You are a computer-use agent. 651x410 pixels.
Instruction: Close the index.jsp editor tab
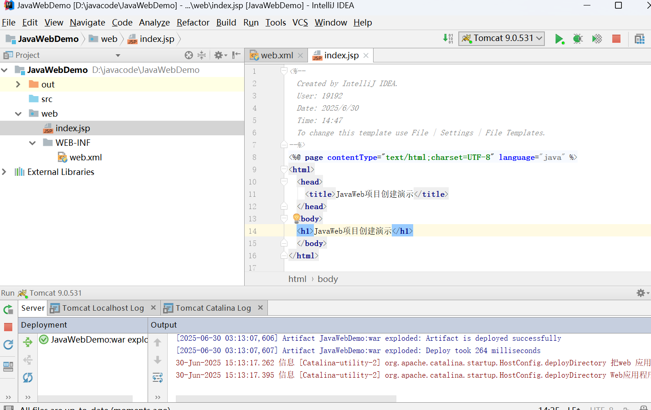[x=366, y=56]
